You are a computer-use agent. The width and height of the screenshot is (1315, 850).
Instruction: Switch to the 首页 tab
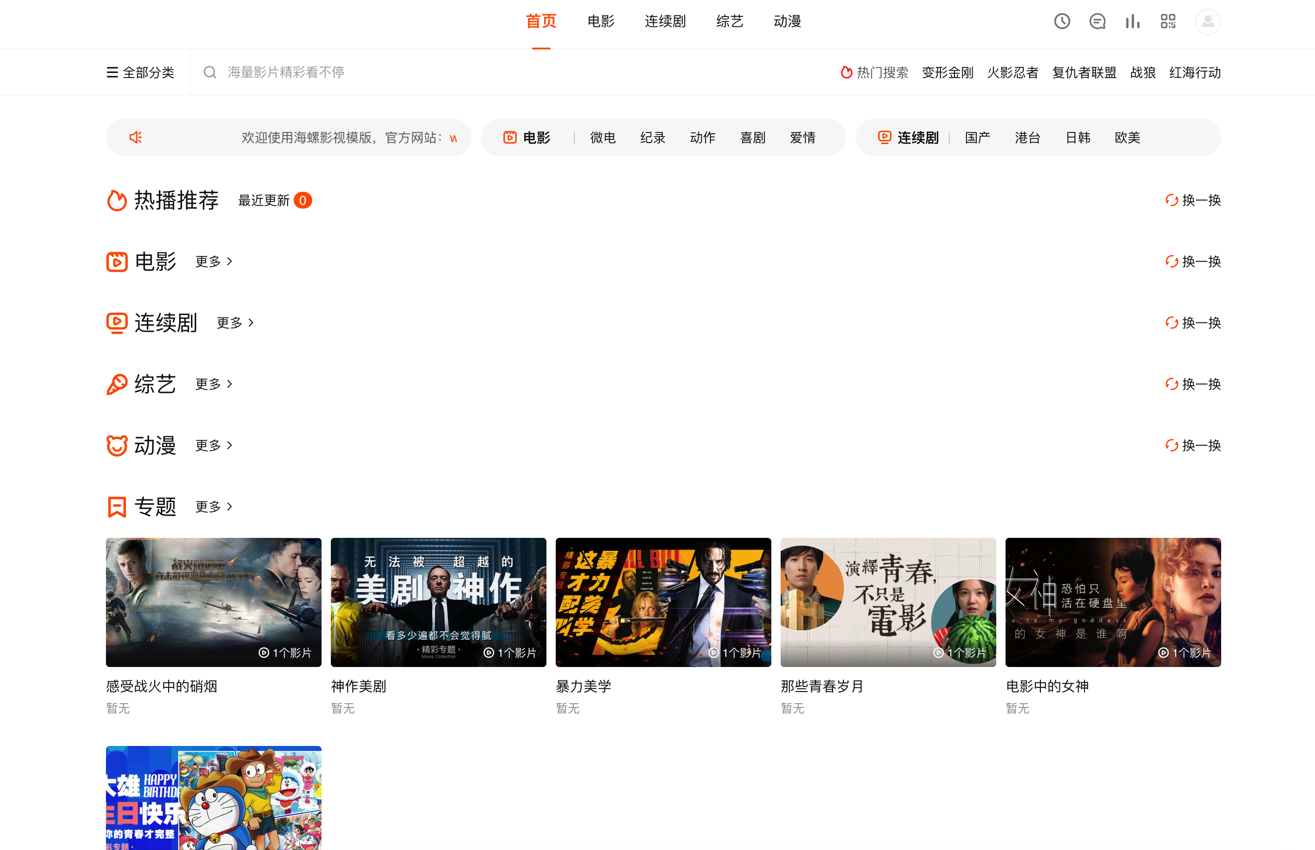[541, 21]
